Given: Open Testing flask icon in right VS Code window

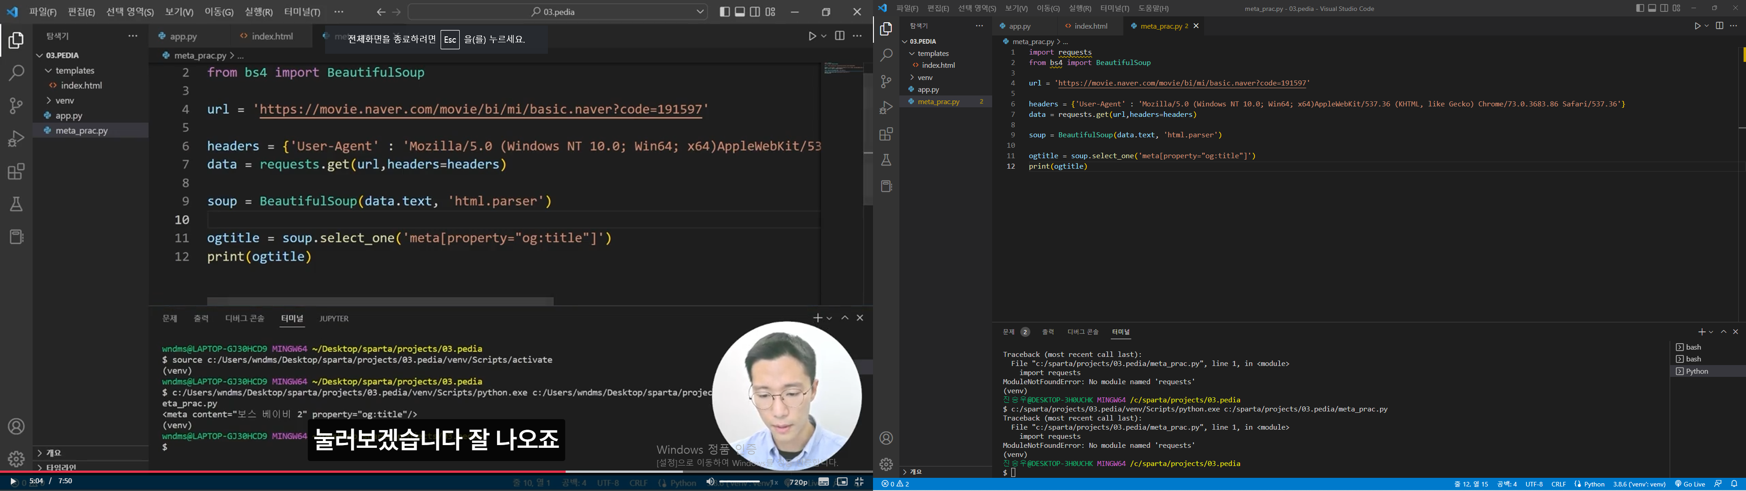Looking at the screenshot, I should (886, 161).
